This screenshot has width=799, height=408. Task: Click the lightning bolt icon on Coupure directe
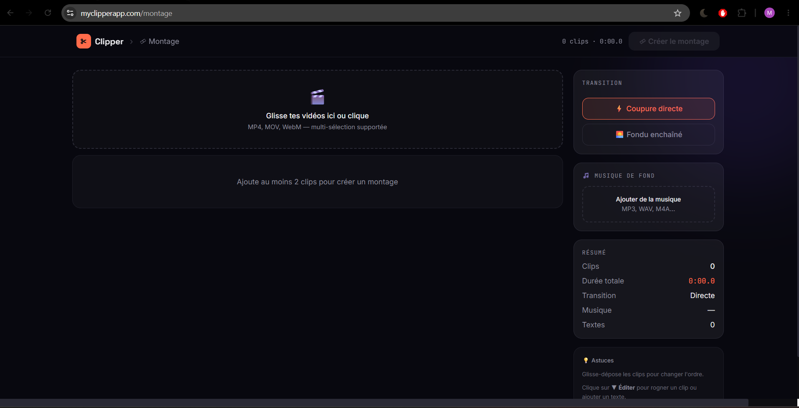click(x=619, y=109)
